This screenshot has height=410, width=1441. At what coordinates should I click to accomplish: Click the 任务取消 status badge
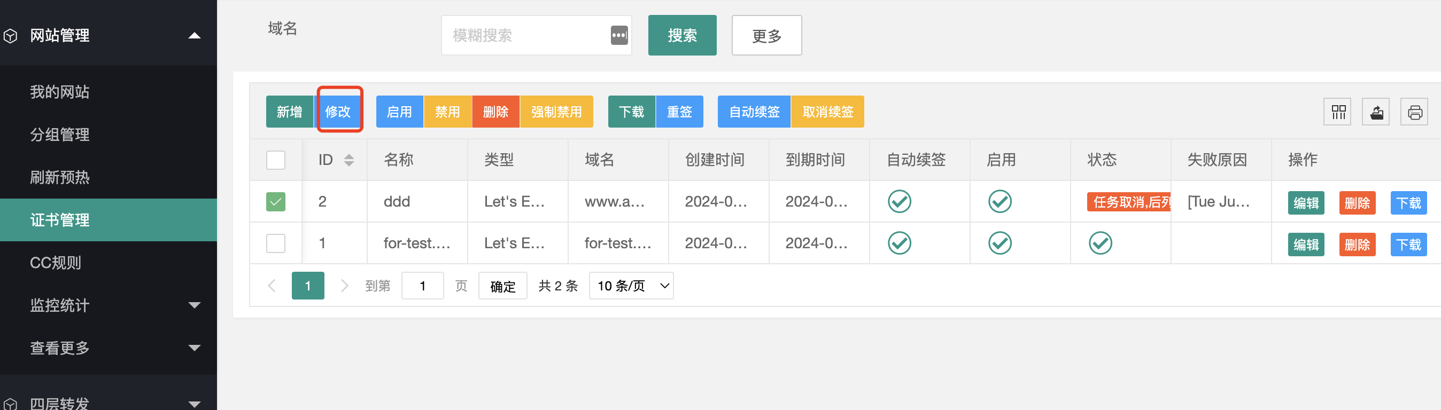(1129, 202)
